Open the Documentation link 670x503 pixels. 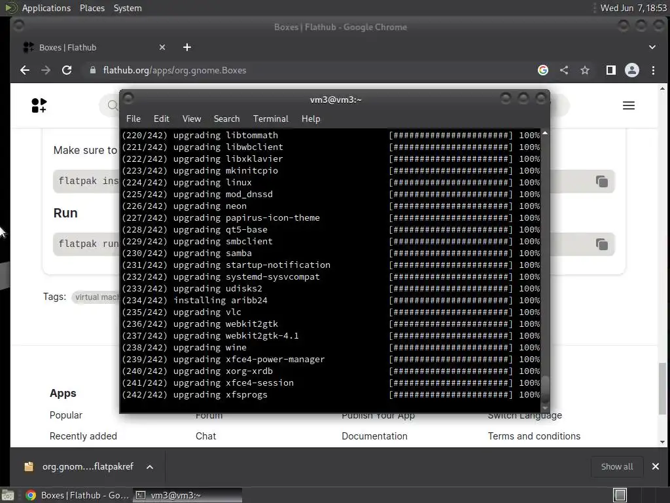pos(374,436)
